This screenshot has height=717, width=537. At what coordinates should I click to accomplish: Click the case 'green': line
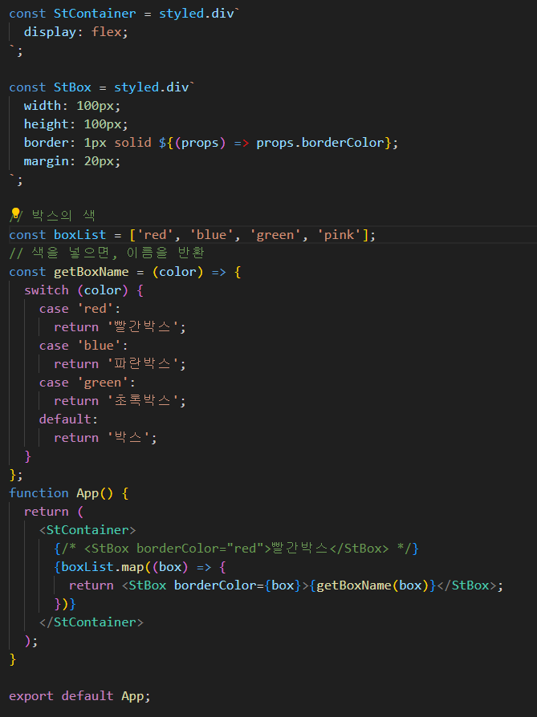[x=87, y=383]
